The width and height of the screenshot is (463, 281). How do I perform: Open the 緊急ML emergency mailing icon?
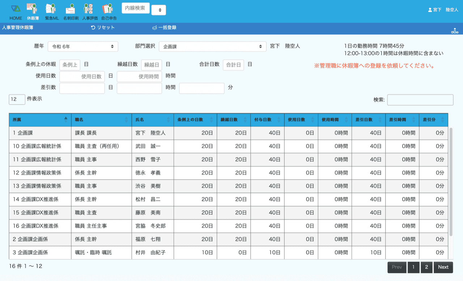pos(51,9)
